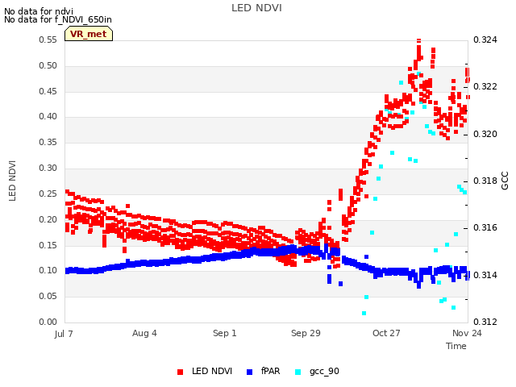Click the blue fPAR legend swatch
This screenshot has width=516, height=387.
249,372
